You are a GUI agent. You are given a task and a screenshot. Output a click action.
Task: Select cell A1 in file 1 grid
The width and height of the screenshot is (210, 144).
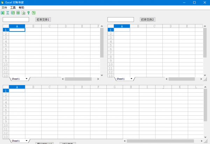click(x=17, y=30)
